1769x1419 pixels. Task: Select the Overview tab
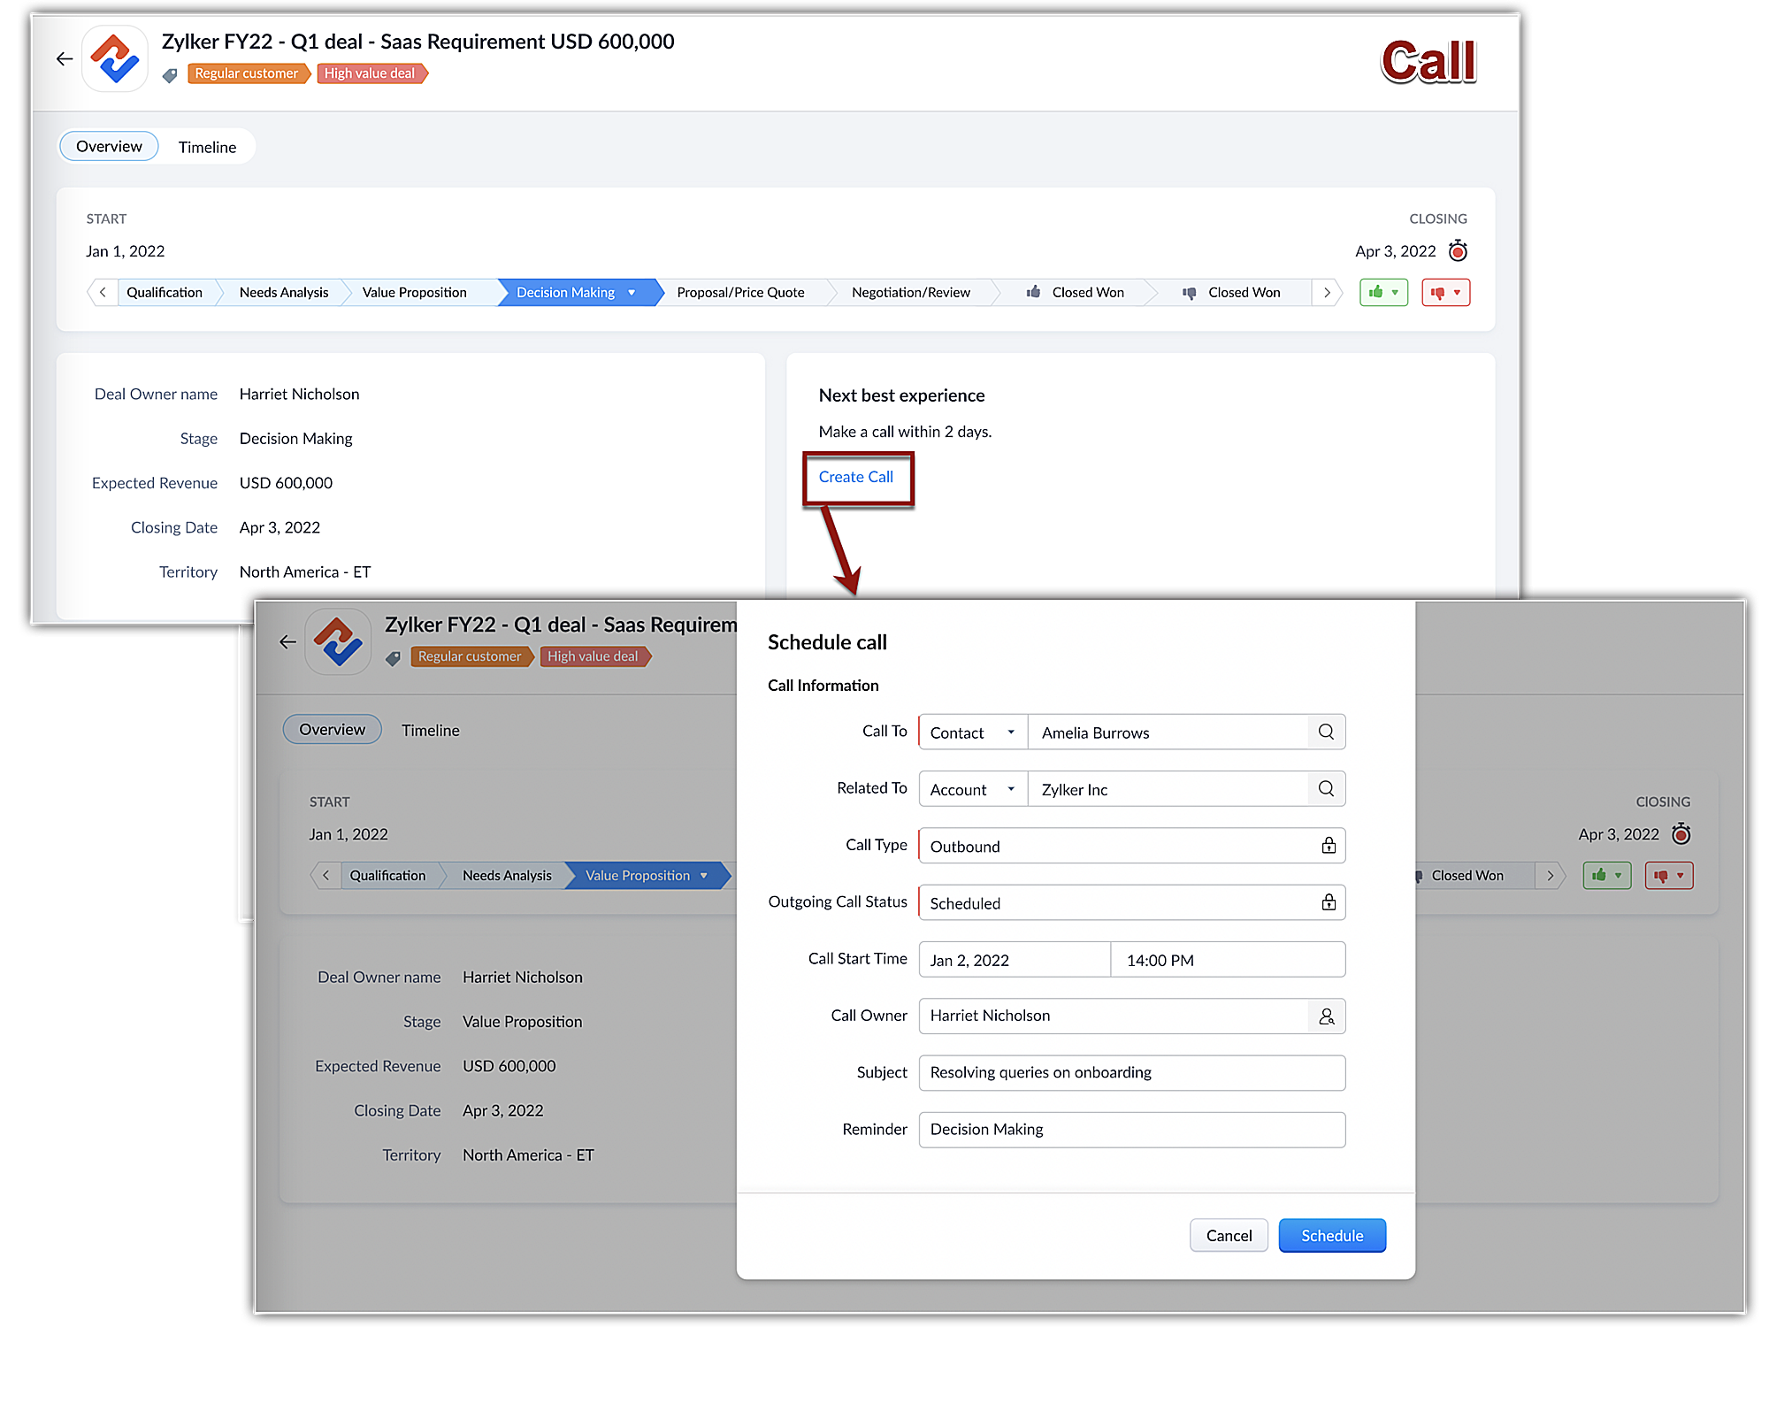[x=109, y=147]
